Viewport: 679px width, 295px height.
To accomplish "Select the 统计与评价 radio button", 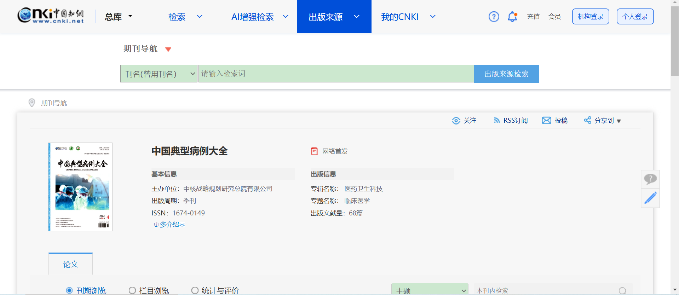I will click(x=195, y=290).
